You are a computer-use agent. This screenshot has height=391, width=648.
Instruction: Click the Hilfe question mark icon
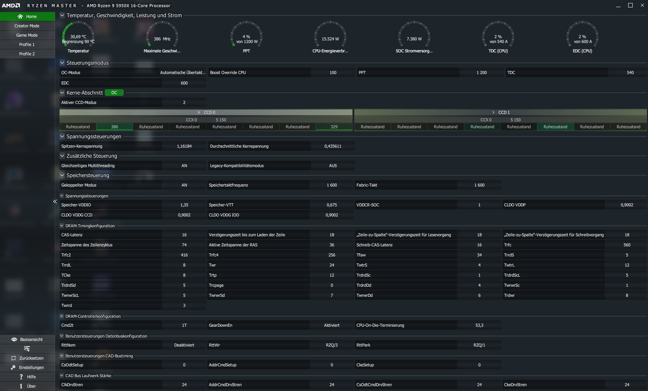pyautogui.click(x=21, y=377)
